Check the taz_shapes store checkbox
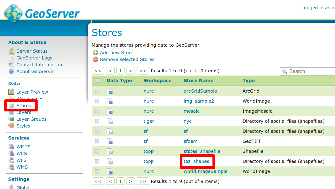 point(97,161)
